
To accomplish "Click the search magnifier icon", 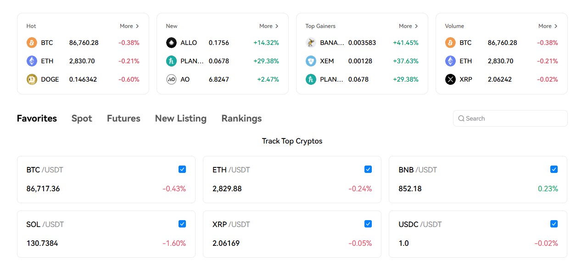I will coord(461,118).
